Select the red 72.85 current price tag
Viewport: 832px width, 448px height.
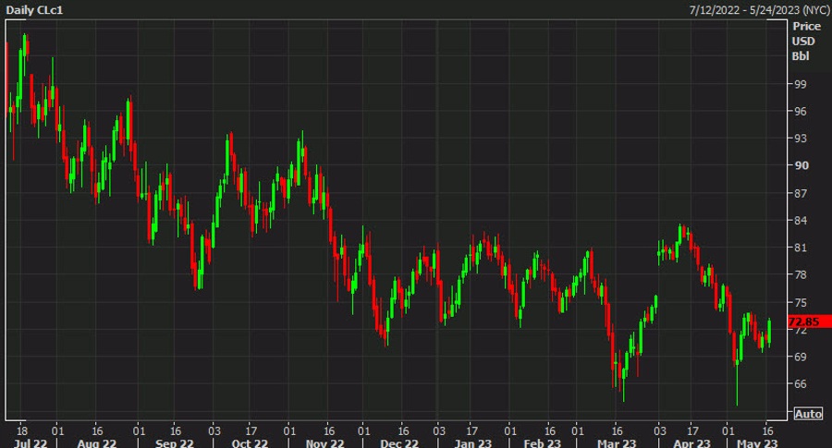[x=809, y=321]
